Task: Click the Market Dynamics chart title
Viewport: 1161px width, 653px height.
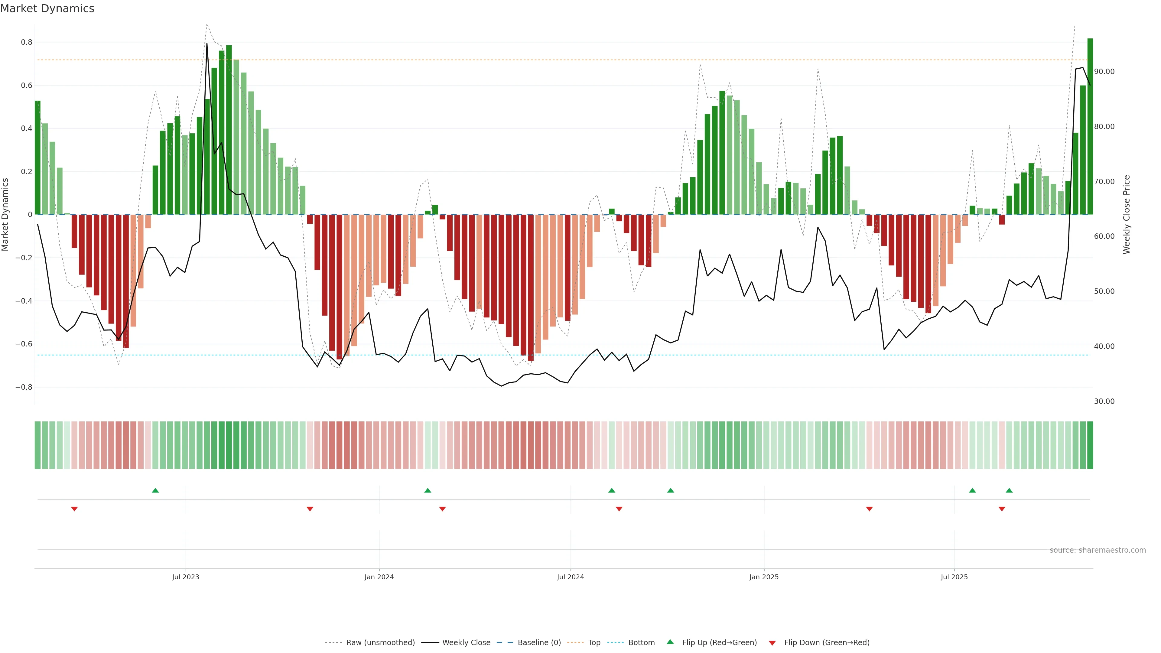Action: (47, 8)
